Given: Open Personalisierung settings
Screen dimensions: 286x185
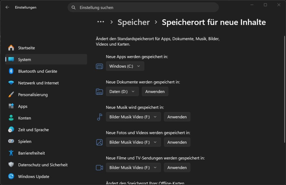Looking at the screenshot, I should [x=46, y=94].
